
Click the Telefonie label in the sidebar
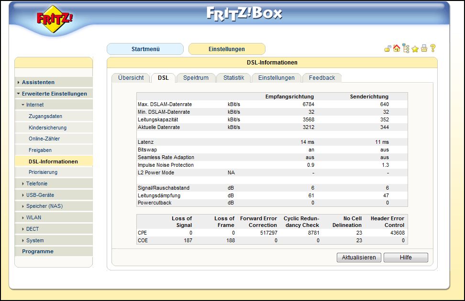37,183
